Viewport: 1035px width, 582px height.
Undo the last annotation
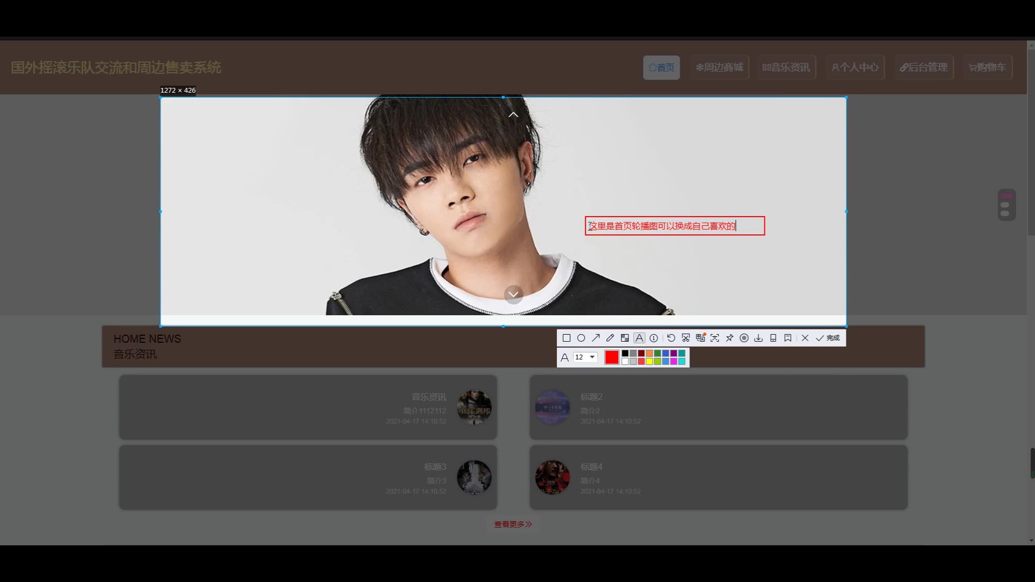671,338
